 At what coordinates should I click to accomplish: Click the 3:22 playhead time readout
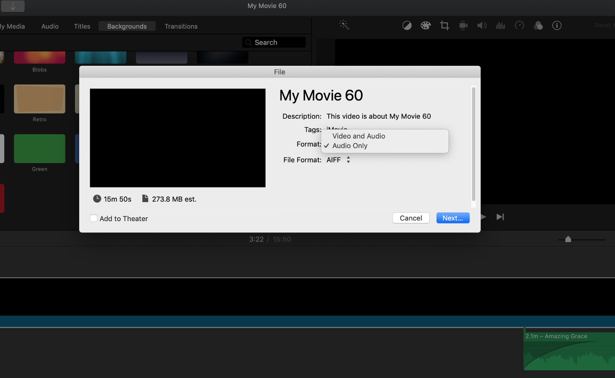256,239
